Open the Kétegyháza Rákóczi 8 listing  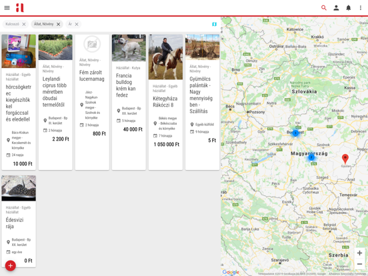point(165,101)
